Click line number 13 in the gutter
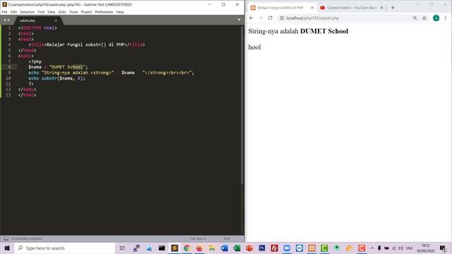Viewport: 452px width, 254px height. coord(8,95)
